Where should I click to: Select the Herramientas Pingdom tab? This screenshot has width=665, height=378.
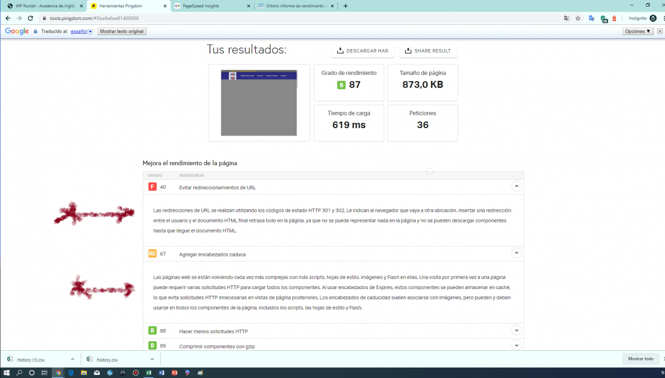pos(129,6)
